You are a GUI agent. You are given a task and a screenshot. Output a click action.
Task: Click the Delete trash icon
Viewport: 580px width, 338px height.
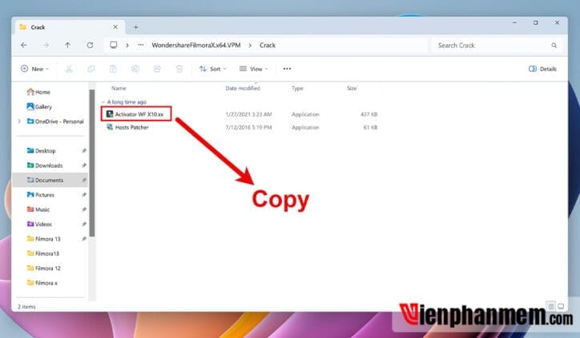(x=179, y=69)
